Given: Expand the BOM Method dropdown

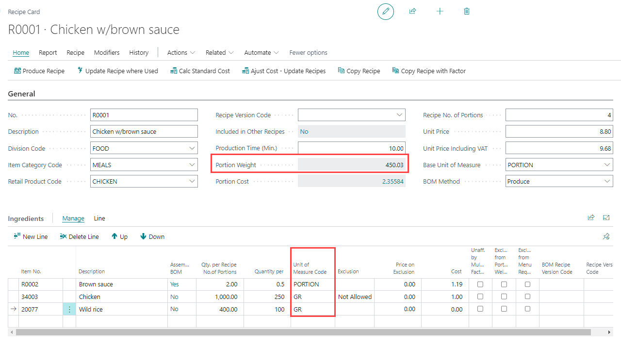Looking at the screenshot, I should point(607,181).
